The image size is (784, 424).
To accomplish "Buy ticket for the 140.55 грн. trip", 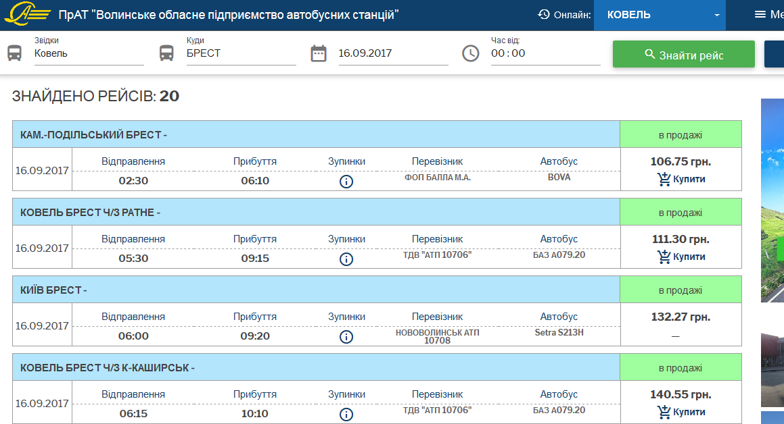I will (x=681, y=412).
